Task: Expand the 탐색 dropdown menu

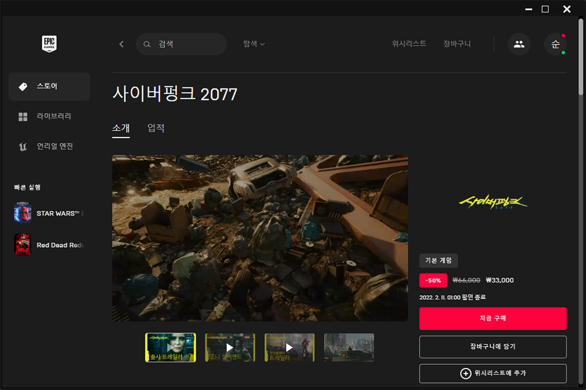Action: click(254, 44)
